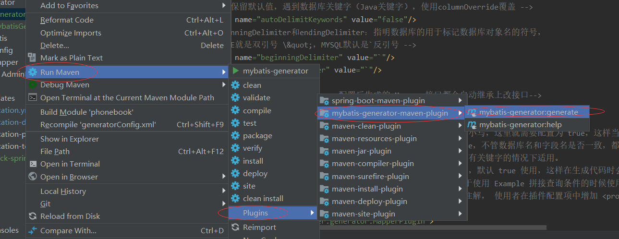
Task: Click the Reload from Disk icon
Action: click(x=33, y=216)
